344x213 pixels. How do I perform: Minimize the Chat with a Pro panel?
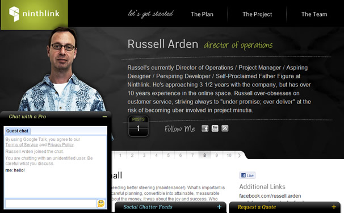tap(105, 117)
